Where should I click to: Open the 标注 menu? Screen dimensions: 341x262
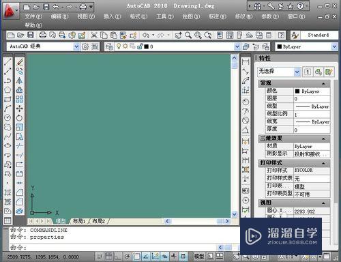[x=218, y=16]
